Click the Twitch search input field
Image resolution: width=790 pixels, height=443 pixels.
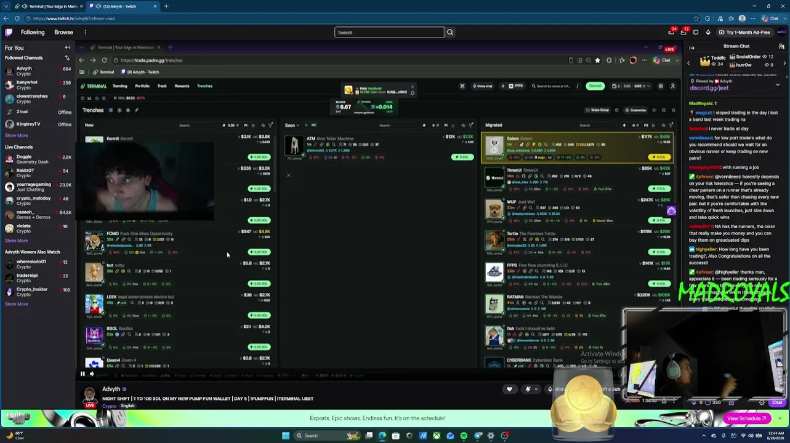click(x=389, y=32)
